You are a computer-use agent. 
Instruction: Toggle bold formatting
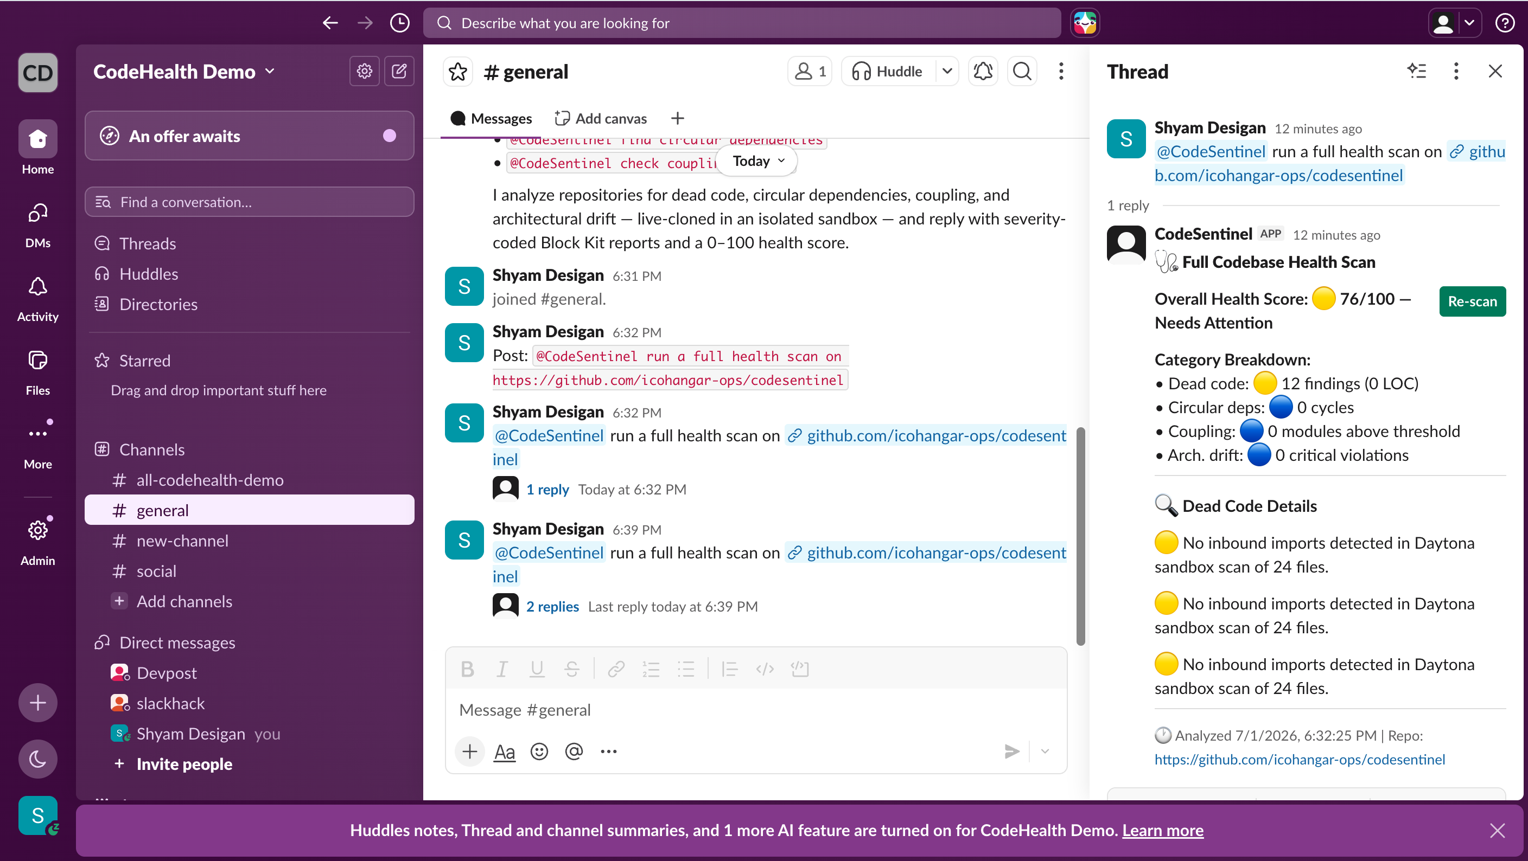coord(467,669)
